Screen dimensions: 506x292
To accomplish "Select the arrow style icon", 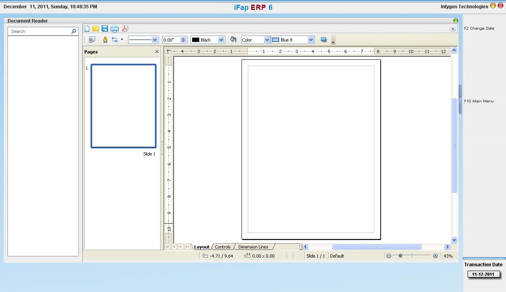I will [115, 40].
